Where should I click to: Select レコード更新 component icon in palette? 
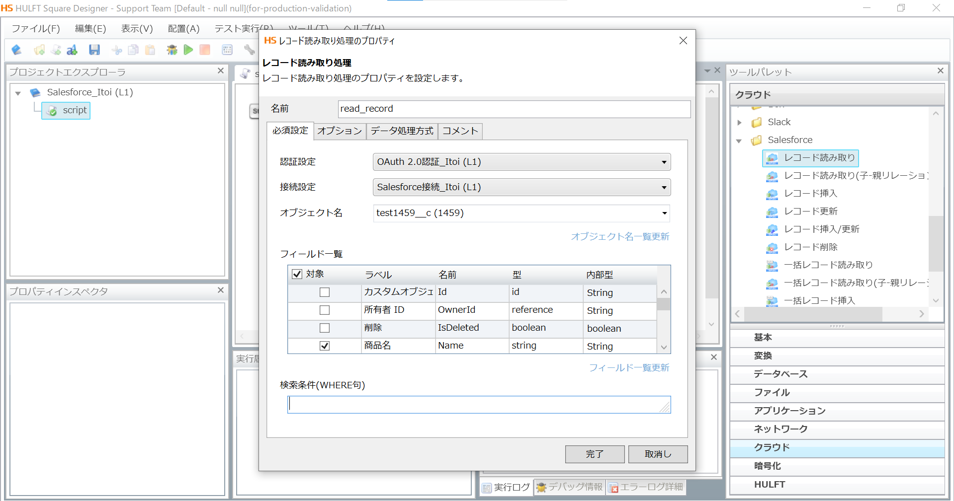(x=772, y=212)
